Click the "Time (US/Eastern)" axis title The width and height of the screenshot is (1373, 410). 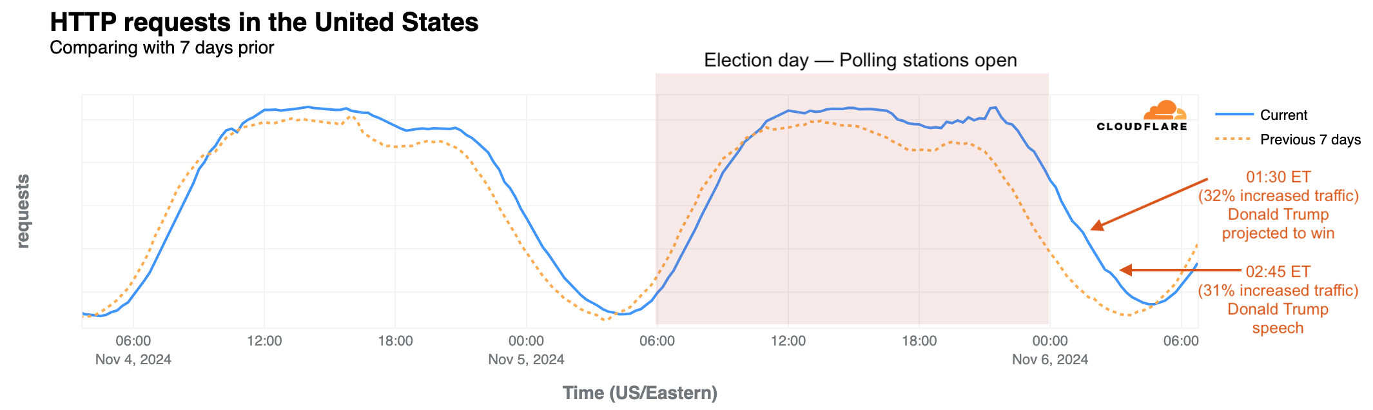click(x=639, y=393)
